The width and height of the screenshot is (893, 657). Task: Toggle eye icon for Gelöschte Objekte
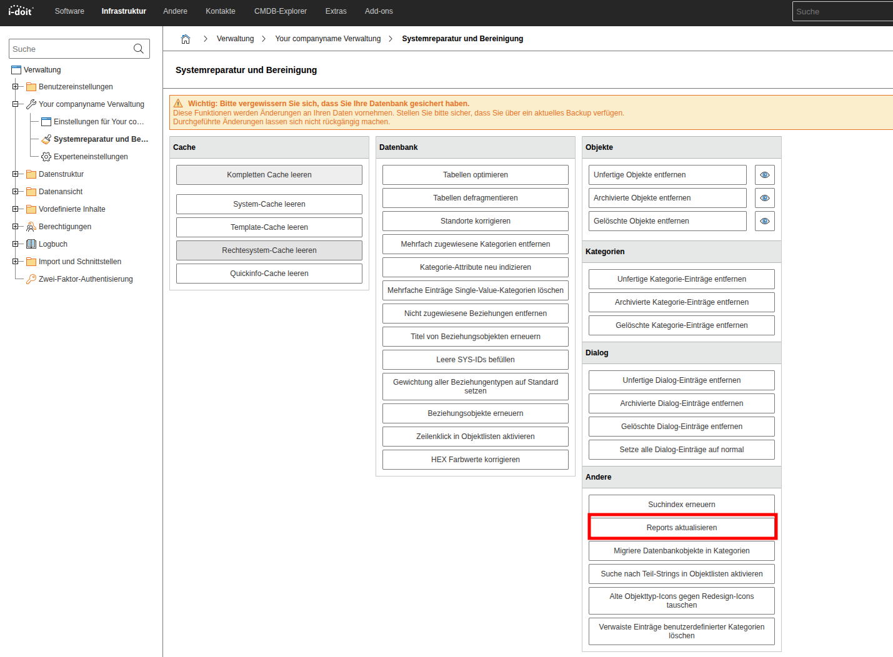[x=765, y=221]
